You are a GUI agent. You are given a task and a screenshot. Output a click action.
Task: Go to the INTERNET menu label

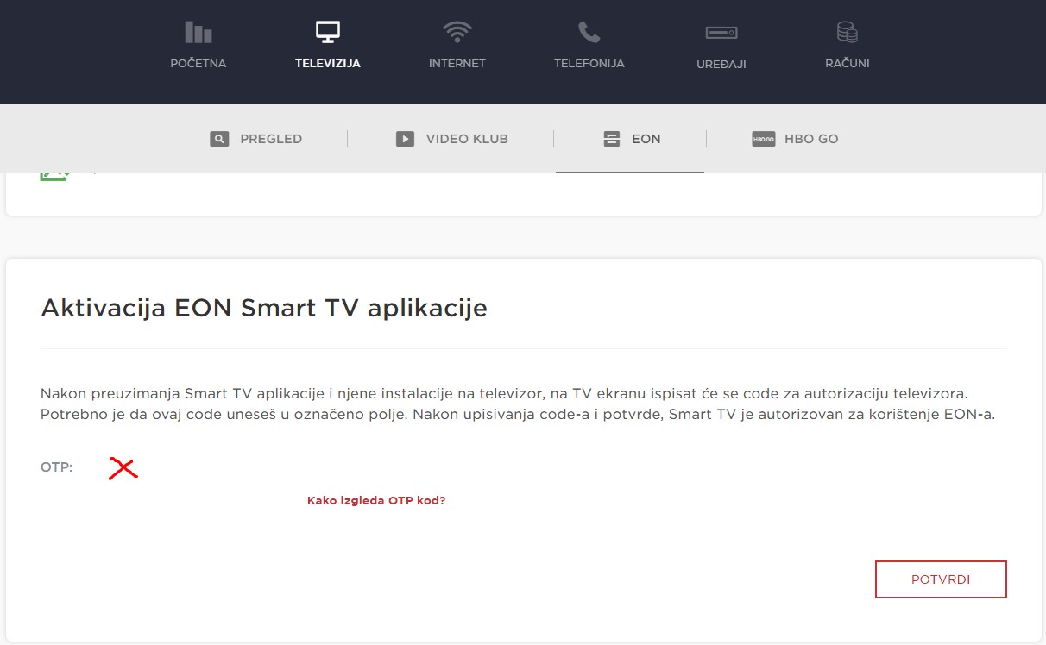pos(457,64)
